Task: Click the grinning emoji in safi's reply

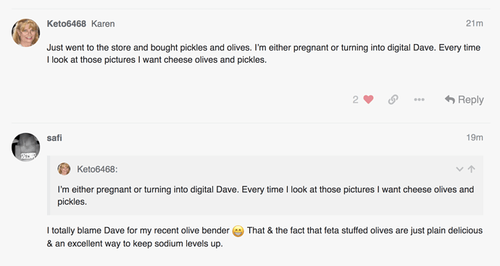Action: 238,231
